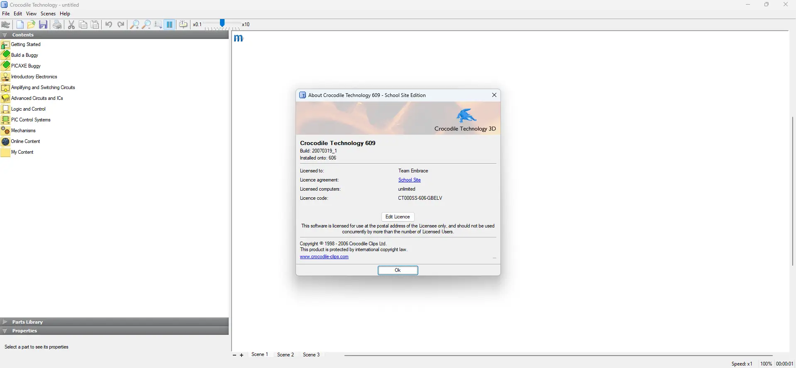Adjust the simulation speed slider handle
The height and width of the screenshot is (368, 796).
pyautogui.click(x=222, y=23)
